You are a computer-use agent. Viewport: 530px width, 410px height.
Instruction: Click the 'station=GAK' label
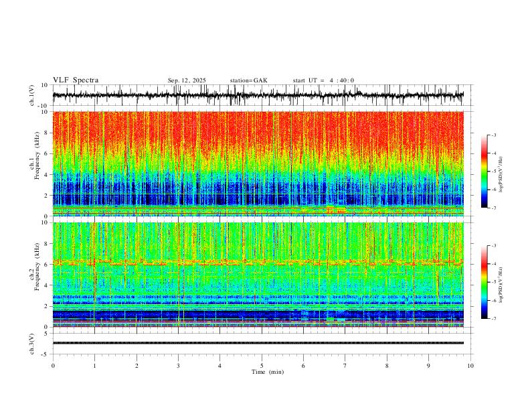point(248,80)
